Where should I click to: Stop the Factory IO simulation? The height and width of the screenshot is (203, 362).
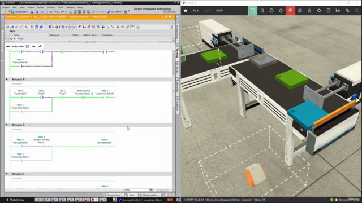pyautogui.click(x=253, y=11)
